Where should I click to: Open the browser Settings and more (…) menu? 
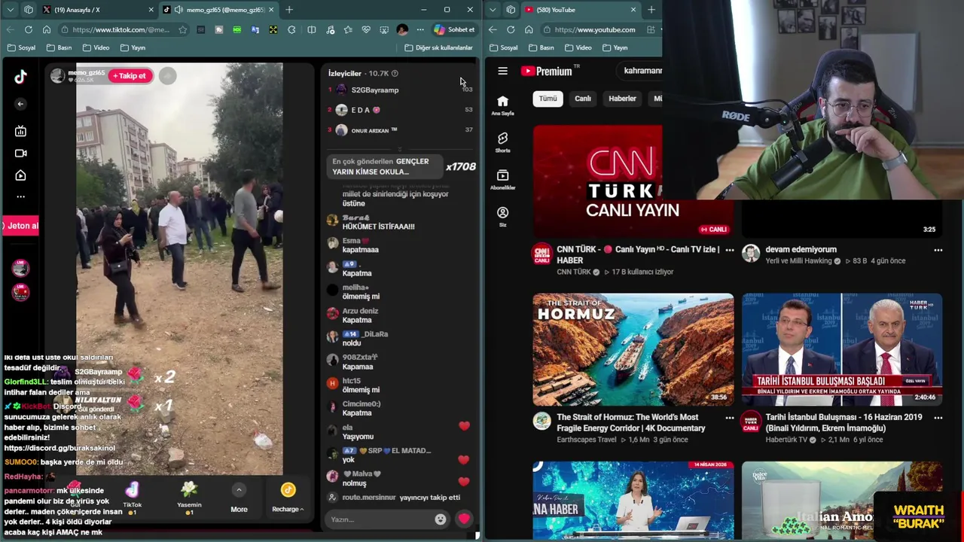[420, 29]
